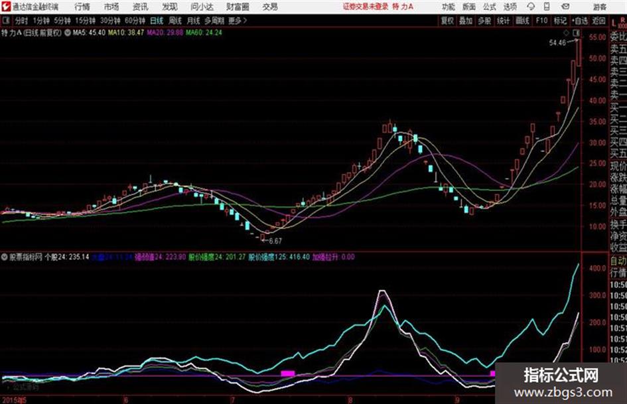Click the MA20: 29.88 value
This screenshot has width=627, height=404.
pyautogui.click(x=165, y=33)
